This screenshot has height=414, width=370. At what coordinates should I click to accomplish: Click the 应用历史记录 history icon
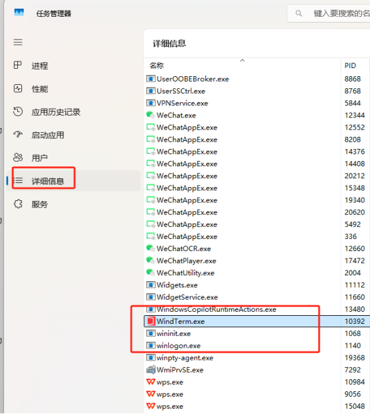point(17,112)
